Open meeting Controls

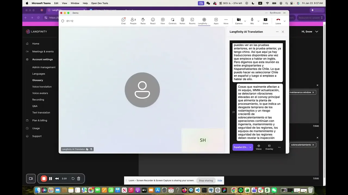pyautogui.click(x=172, y=21)
